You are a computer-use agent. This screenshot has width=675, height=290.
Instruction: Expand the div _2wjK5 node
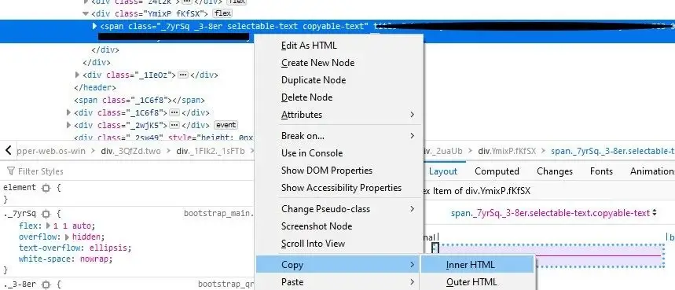tap(69, 125)
